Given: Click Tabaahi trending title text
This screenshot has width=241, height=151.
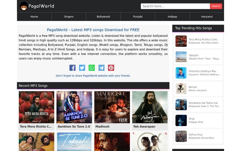Looking at the screenshot, I should pyautogui.click(x=194, y=55).
